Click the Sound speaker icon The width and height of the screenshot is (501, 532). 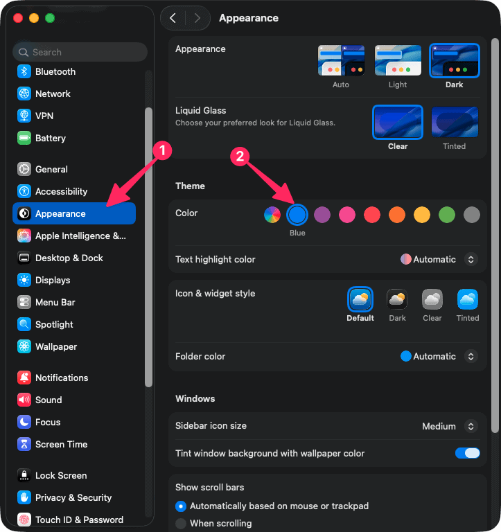coord(24,400)
